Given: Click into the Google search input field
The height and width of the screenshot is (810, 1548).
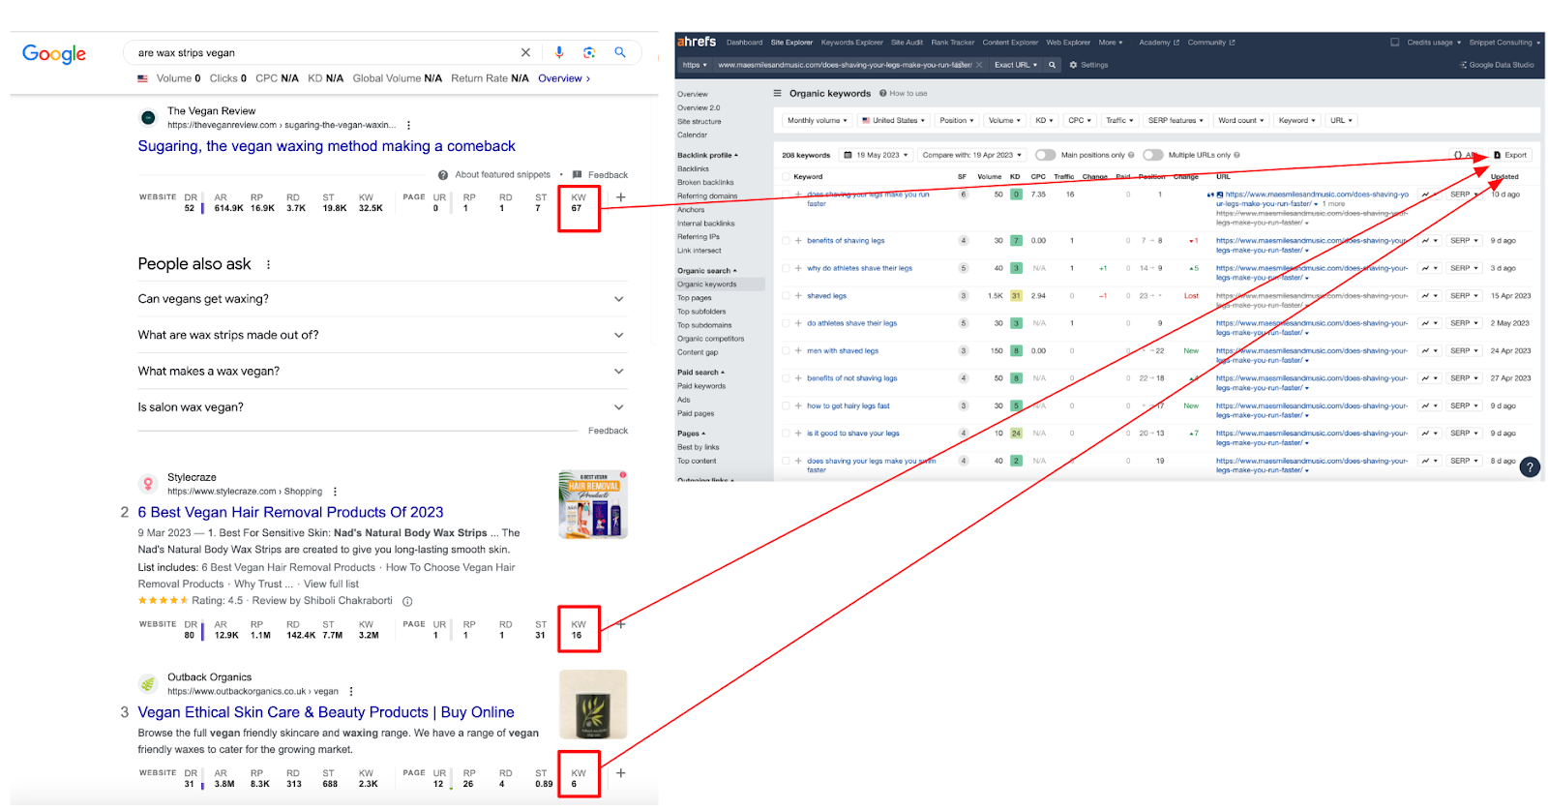Looking at the screenshot, I should [x=319, y=52].
